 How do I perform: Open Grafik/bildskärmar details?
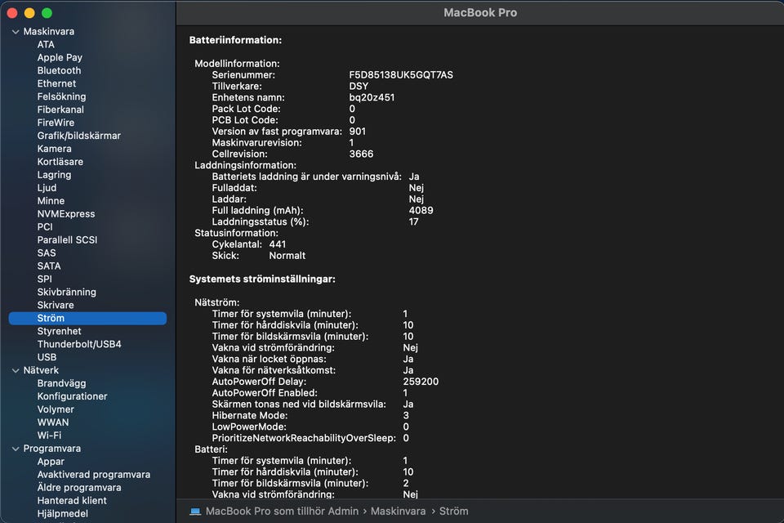pyautogui.click(x=79, y=136)
